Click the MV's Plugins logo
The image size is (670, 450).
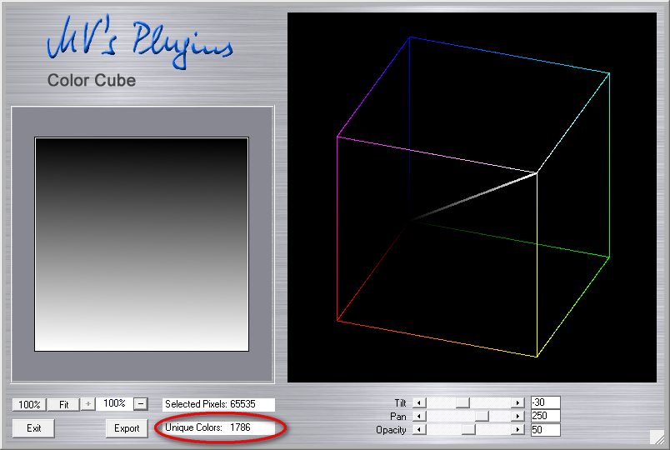pos(140,42)
